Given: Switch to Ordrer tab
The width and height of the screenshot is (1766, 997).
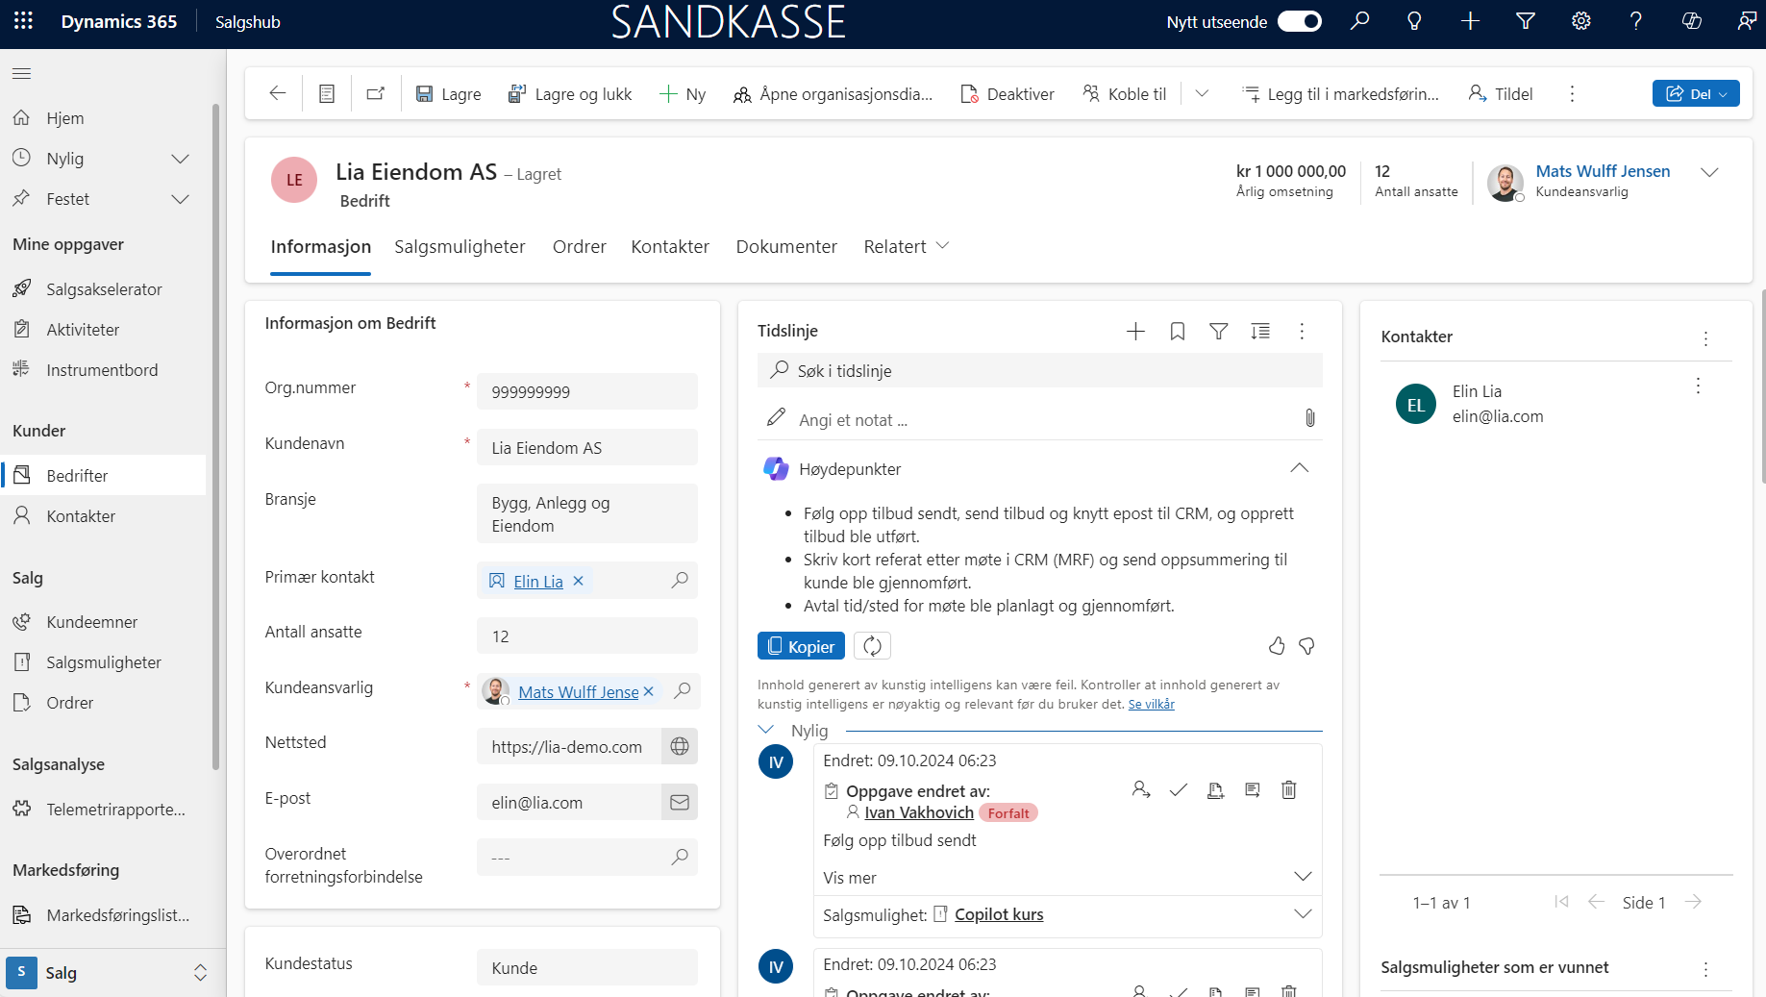Looking at the screenshot, I should pyautogui.click(x=580, y=247).
